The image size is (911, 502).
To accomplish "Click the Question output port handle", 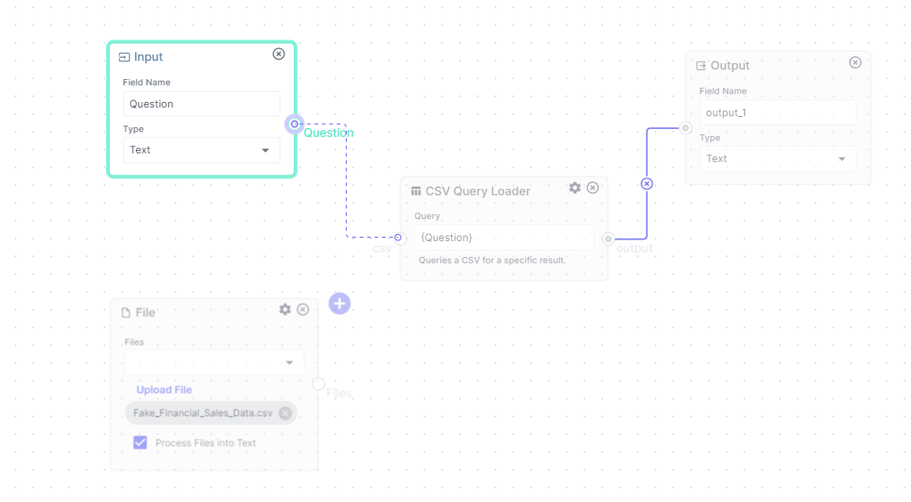I will pyautogui.click(x=294, y=123).
